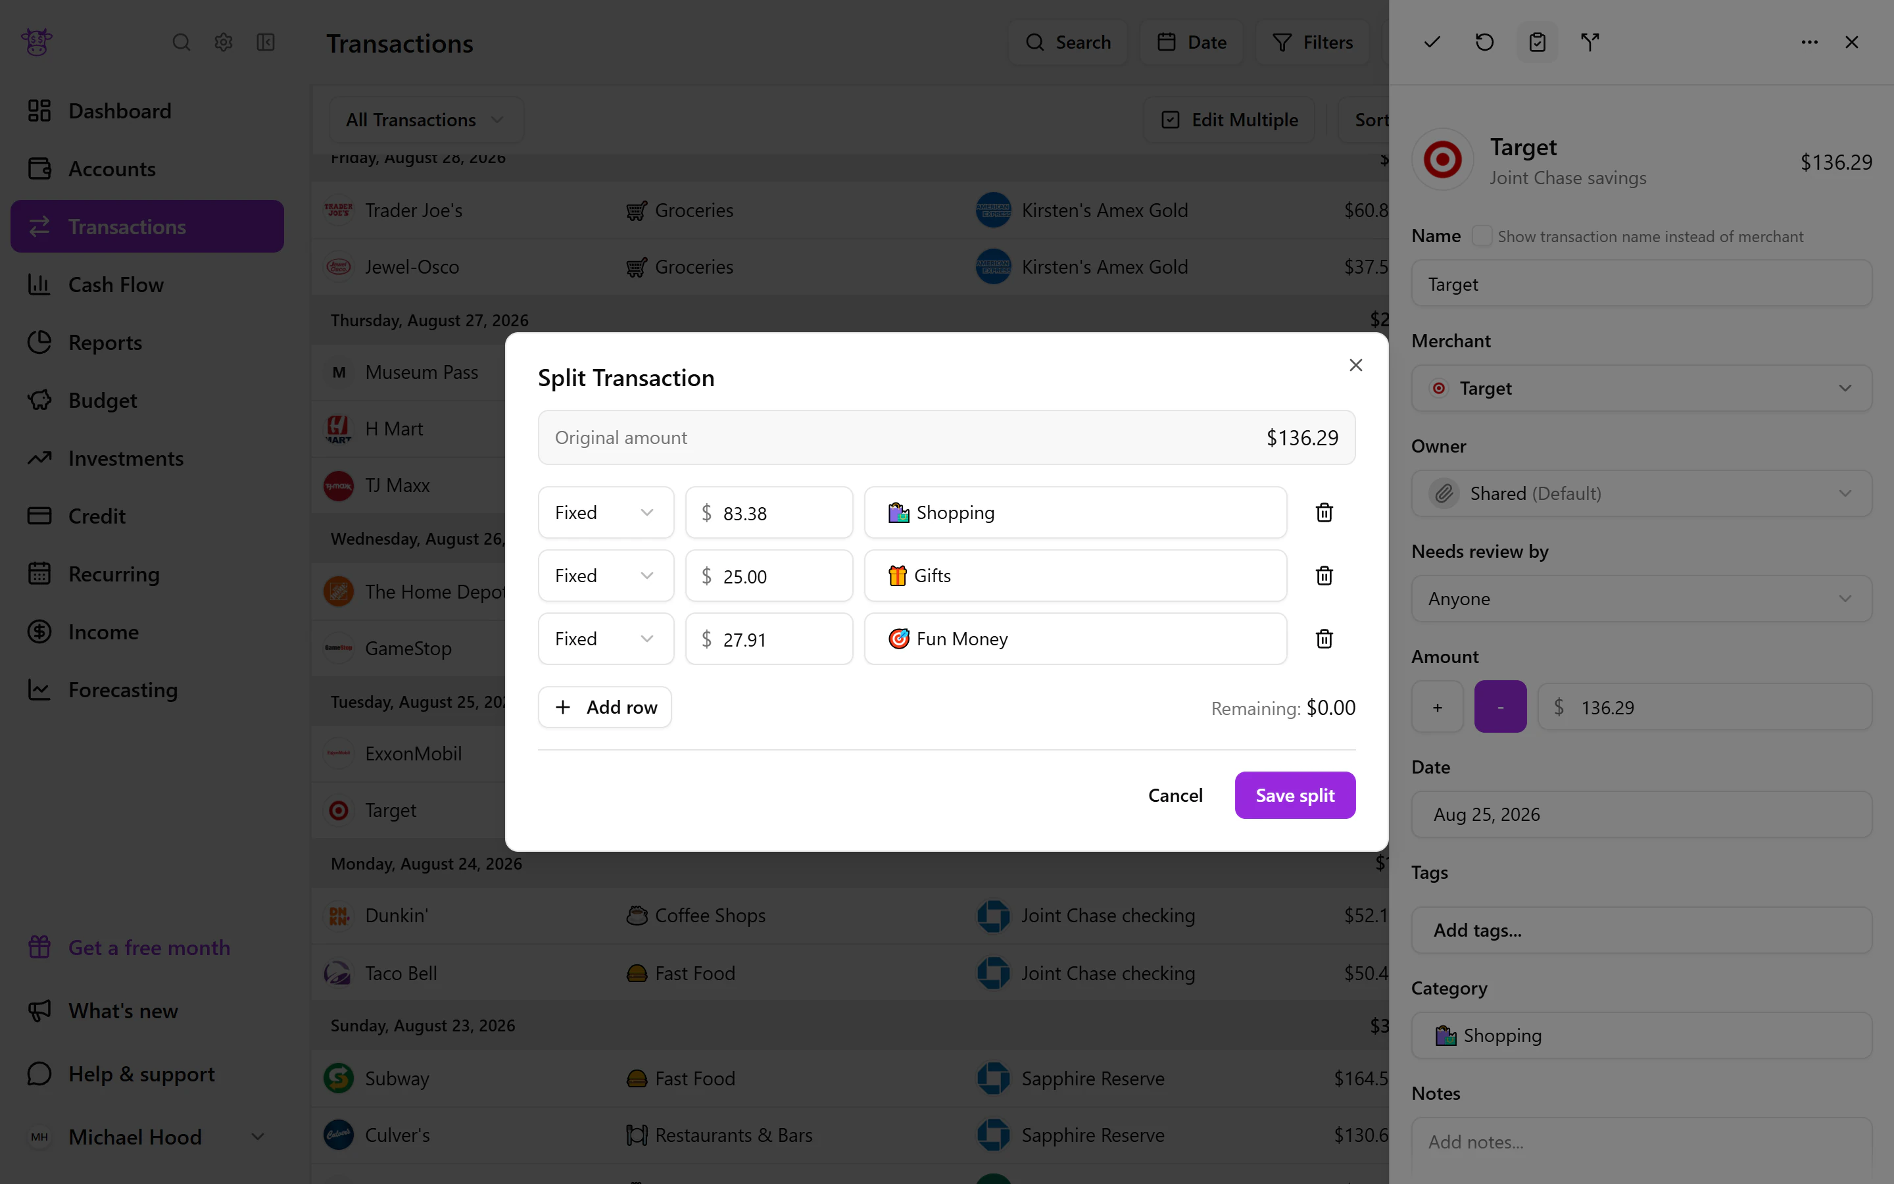Close the Target transaction detail panel
1894x1184 pixels.
point(1851,42)
